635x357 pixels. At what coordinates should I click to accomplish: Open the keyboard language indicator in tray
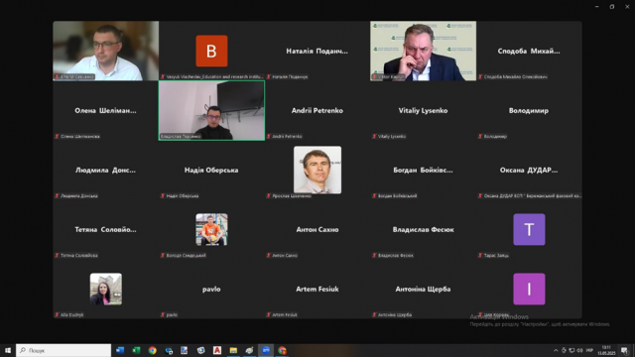point(589,350)
